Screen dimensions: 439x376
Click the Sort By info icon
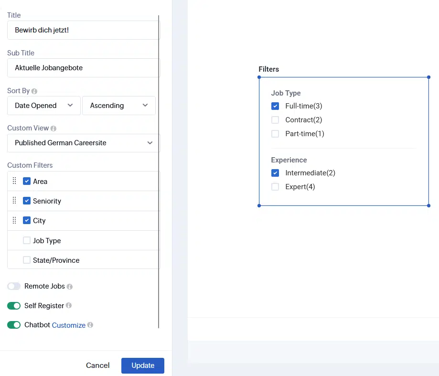pyautogui.click(x=34, y=91)
